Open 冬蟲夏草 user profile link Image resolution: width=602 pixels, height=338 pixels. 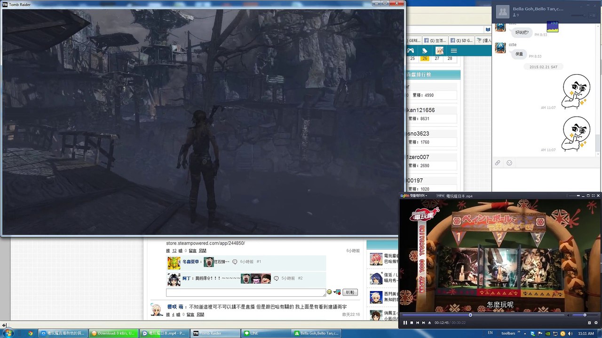coord(191,262)
